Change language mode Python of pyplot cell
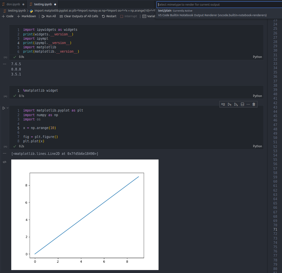The height and width of the screenshot is (273, 282). 258,146
